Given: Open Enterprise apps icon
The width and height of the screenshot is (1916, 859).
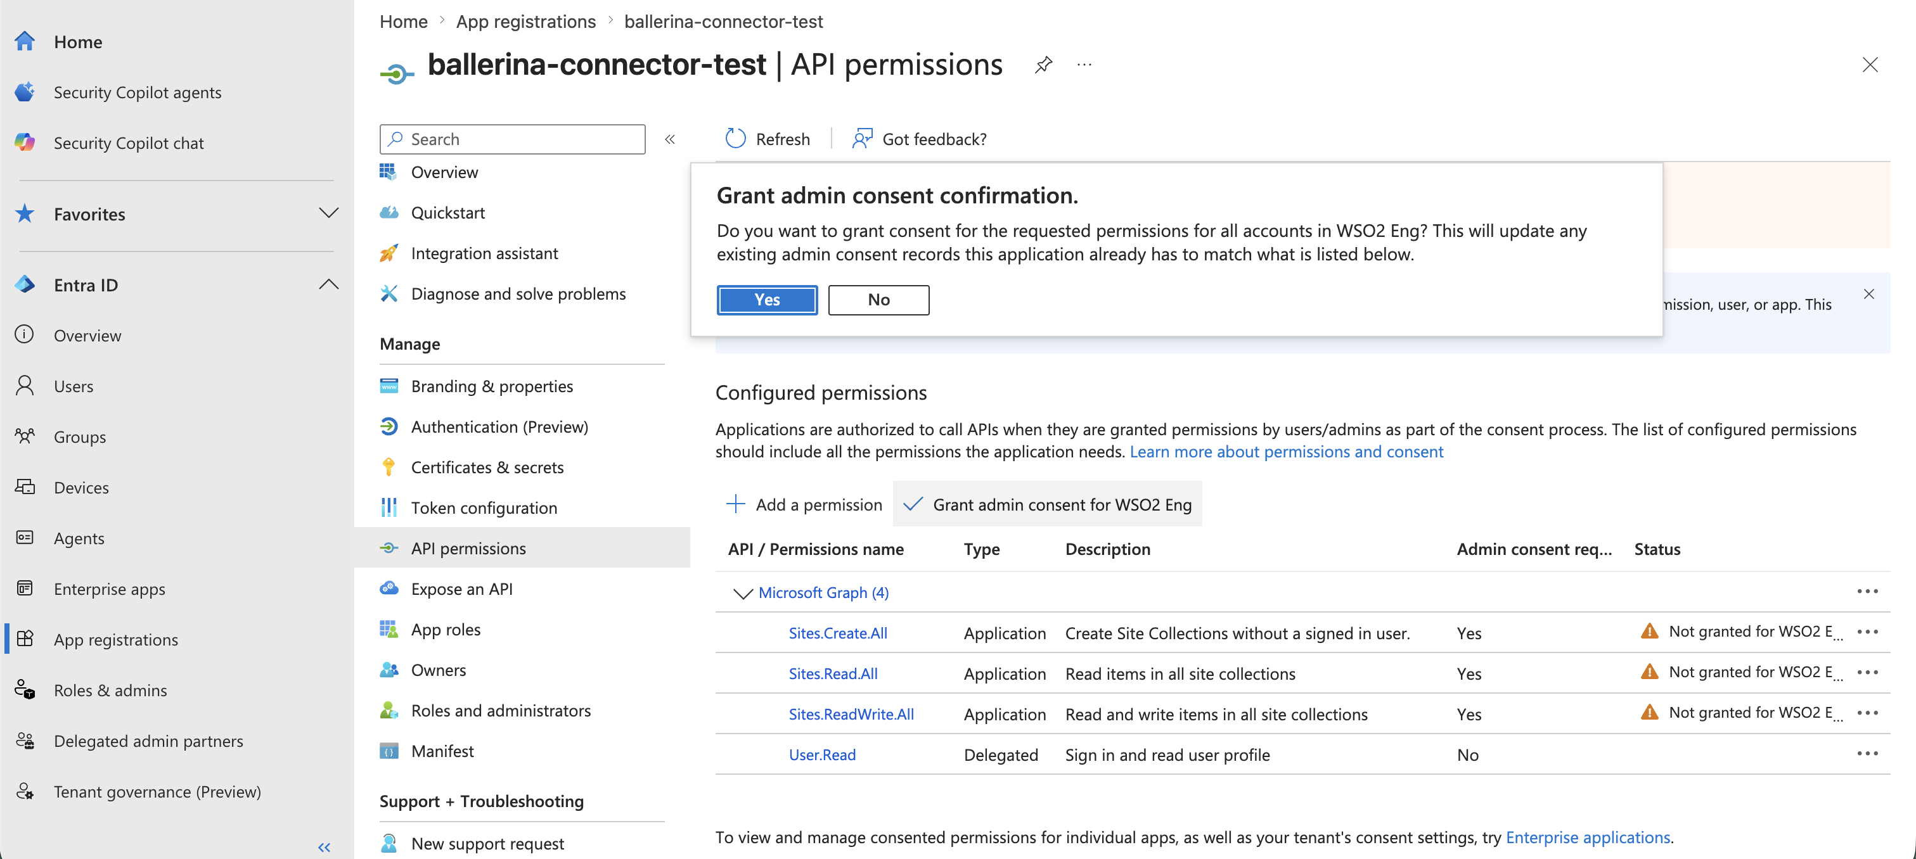Looking at the screenshot, I should click(25, 589).
